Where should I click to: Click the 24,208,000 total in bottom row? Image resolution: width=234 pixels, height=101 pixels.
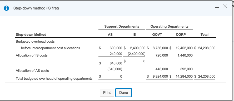coord(207,77)
